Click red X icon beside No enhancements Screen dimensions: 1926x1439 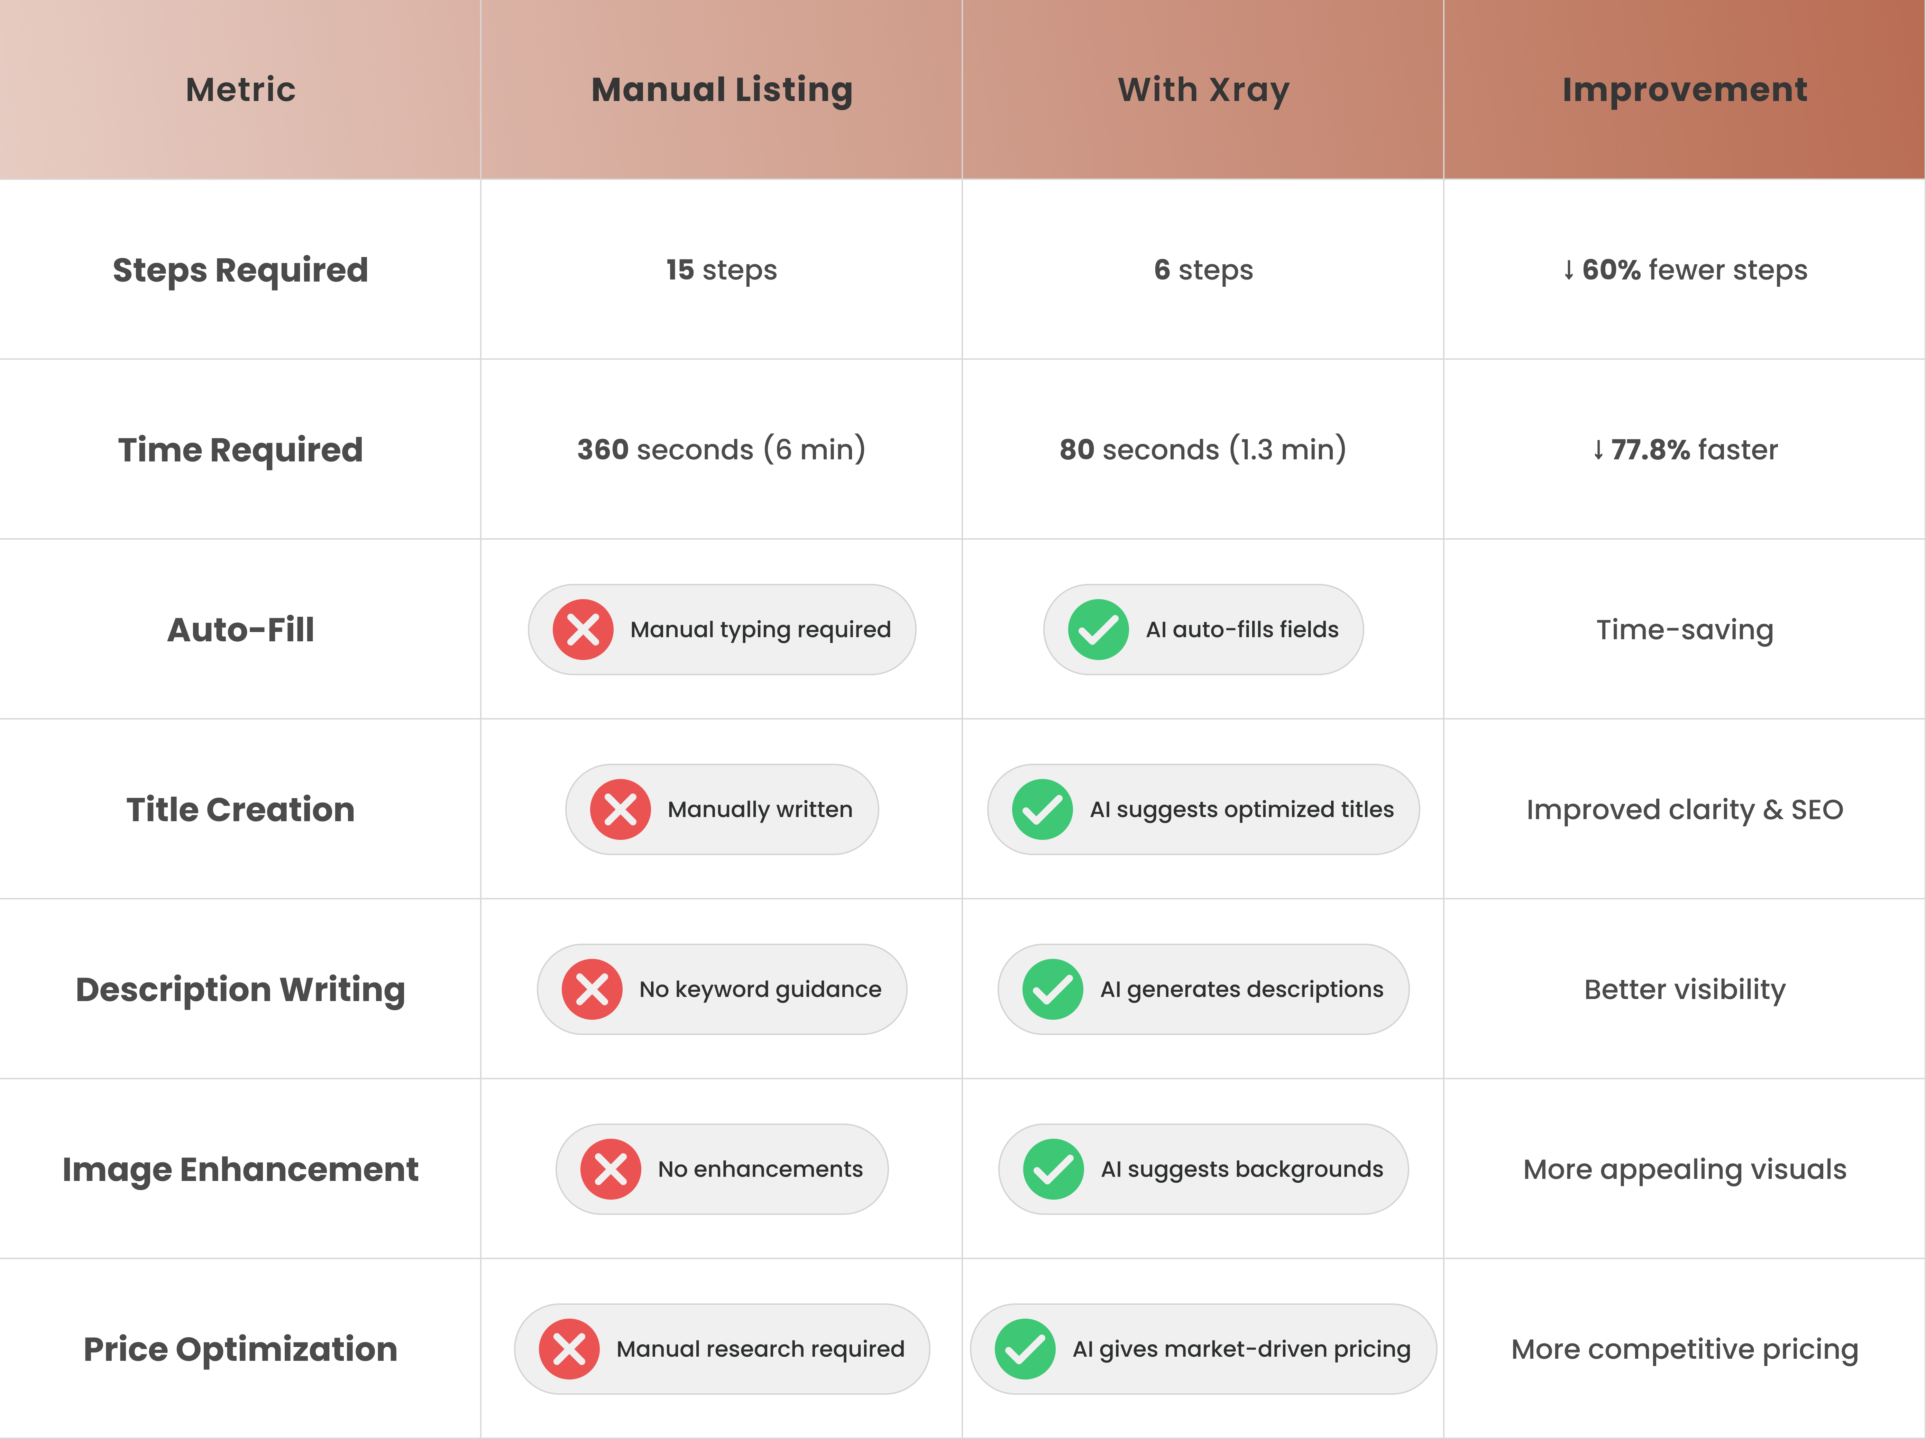[611, 1169]
